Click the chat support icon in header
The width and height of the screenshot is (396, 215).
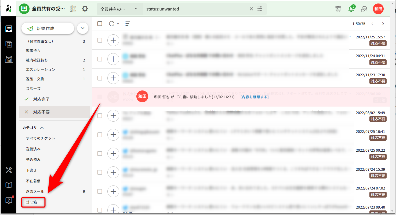point(364,9)
